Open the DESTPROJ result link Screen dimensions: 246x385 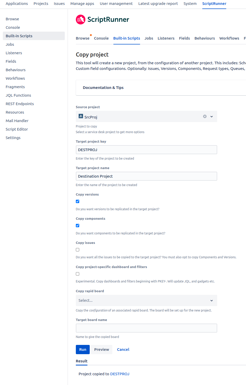pyautogui.click(x=120, y=374)
